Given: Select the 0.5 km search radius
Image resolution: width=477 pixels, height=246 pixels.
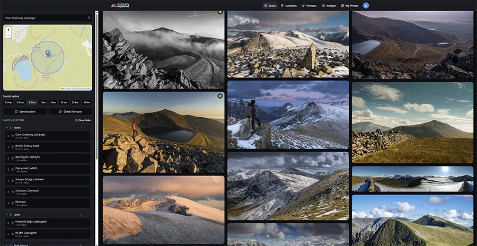Looking at the screenshot, I should (x=32, y=102).
